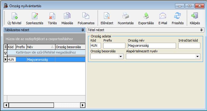The width and height of the screenshot is (207, 111).
Task: Click the horizontal scrollbar thumb
Action: (x=31, y=105)
